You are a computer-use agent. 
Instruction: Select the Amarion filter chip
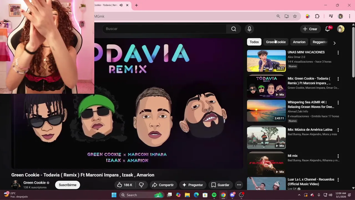(x=299, y=42)
